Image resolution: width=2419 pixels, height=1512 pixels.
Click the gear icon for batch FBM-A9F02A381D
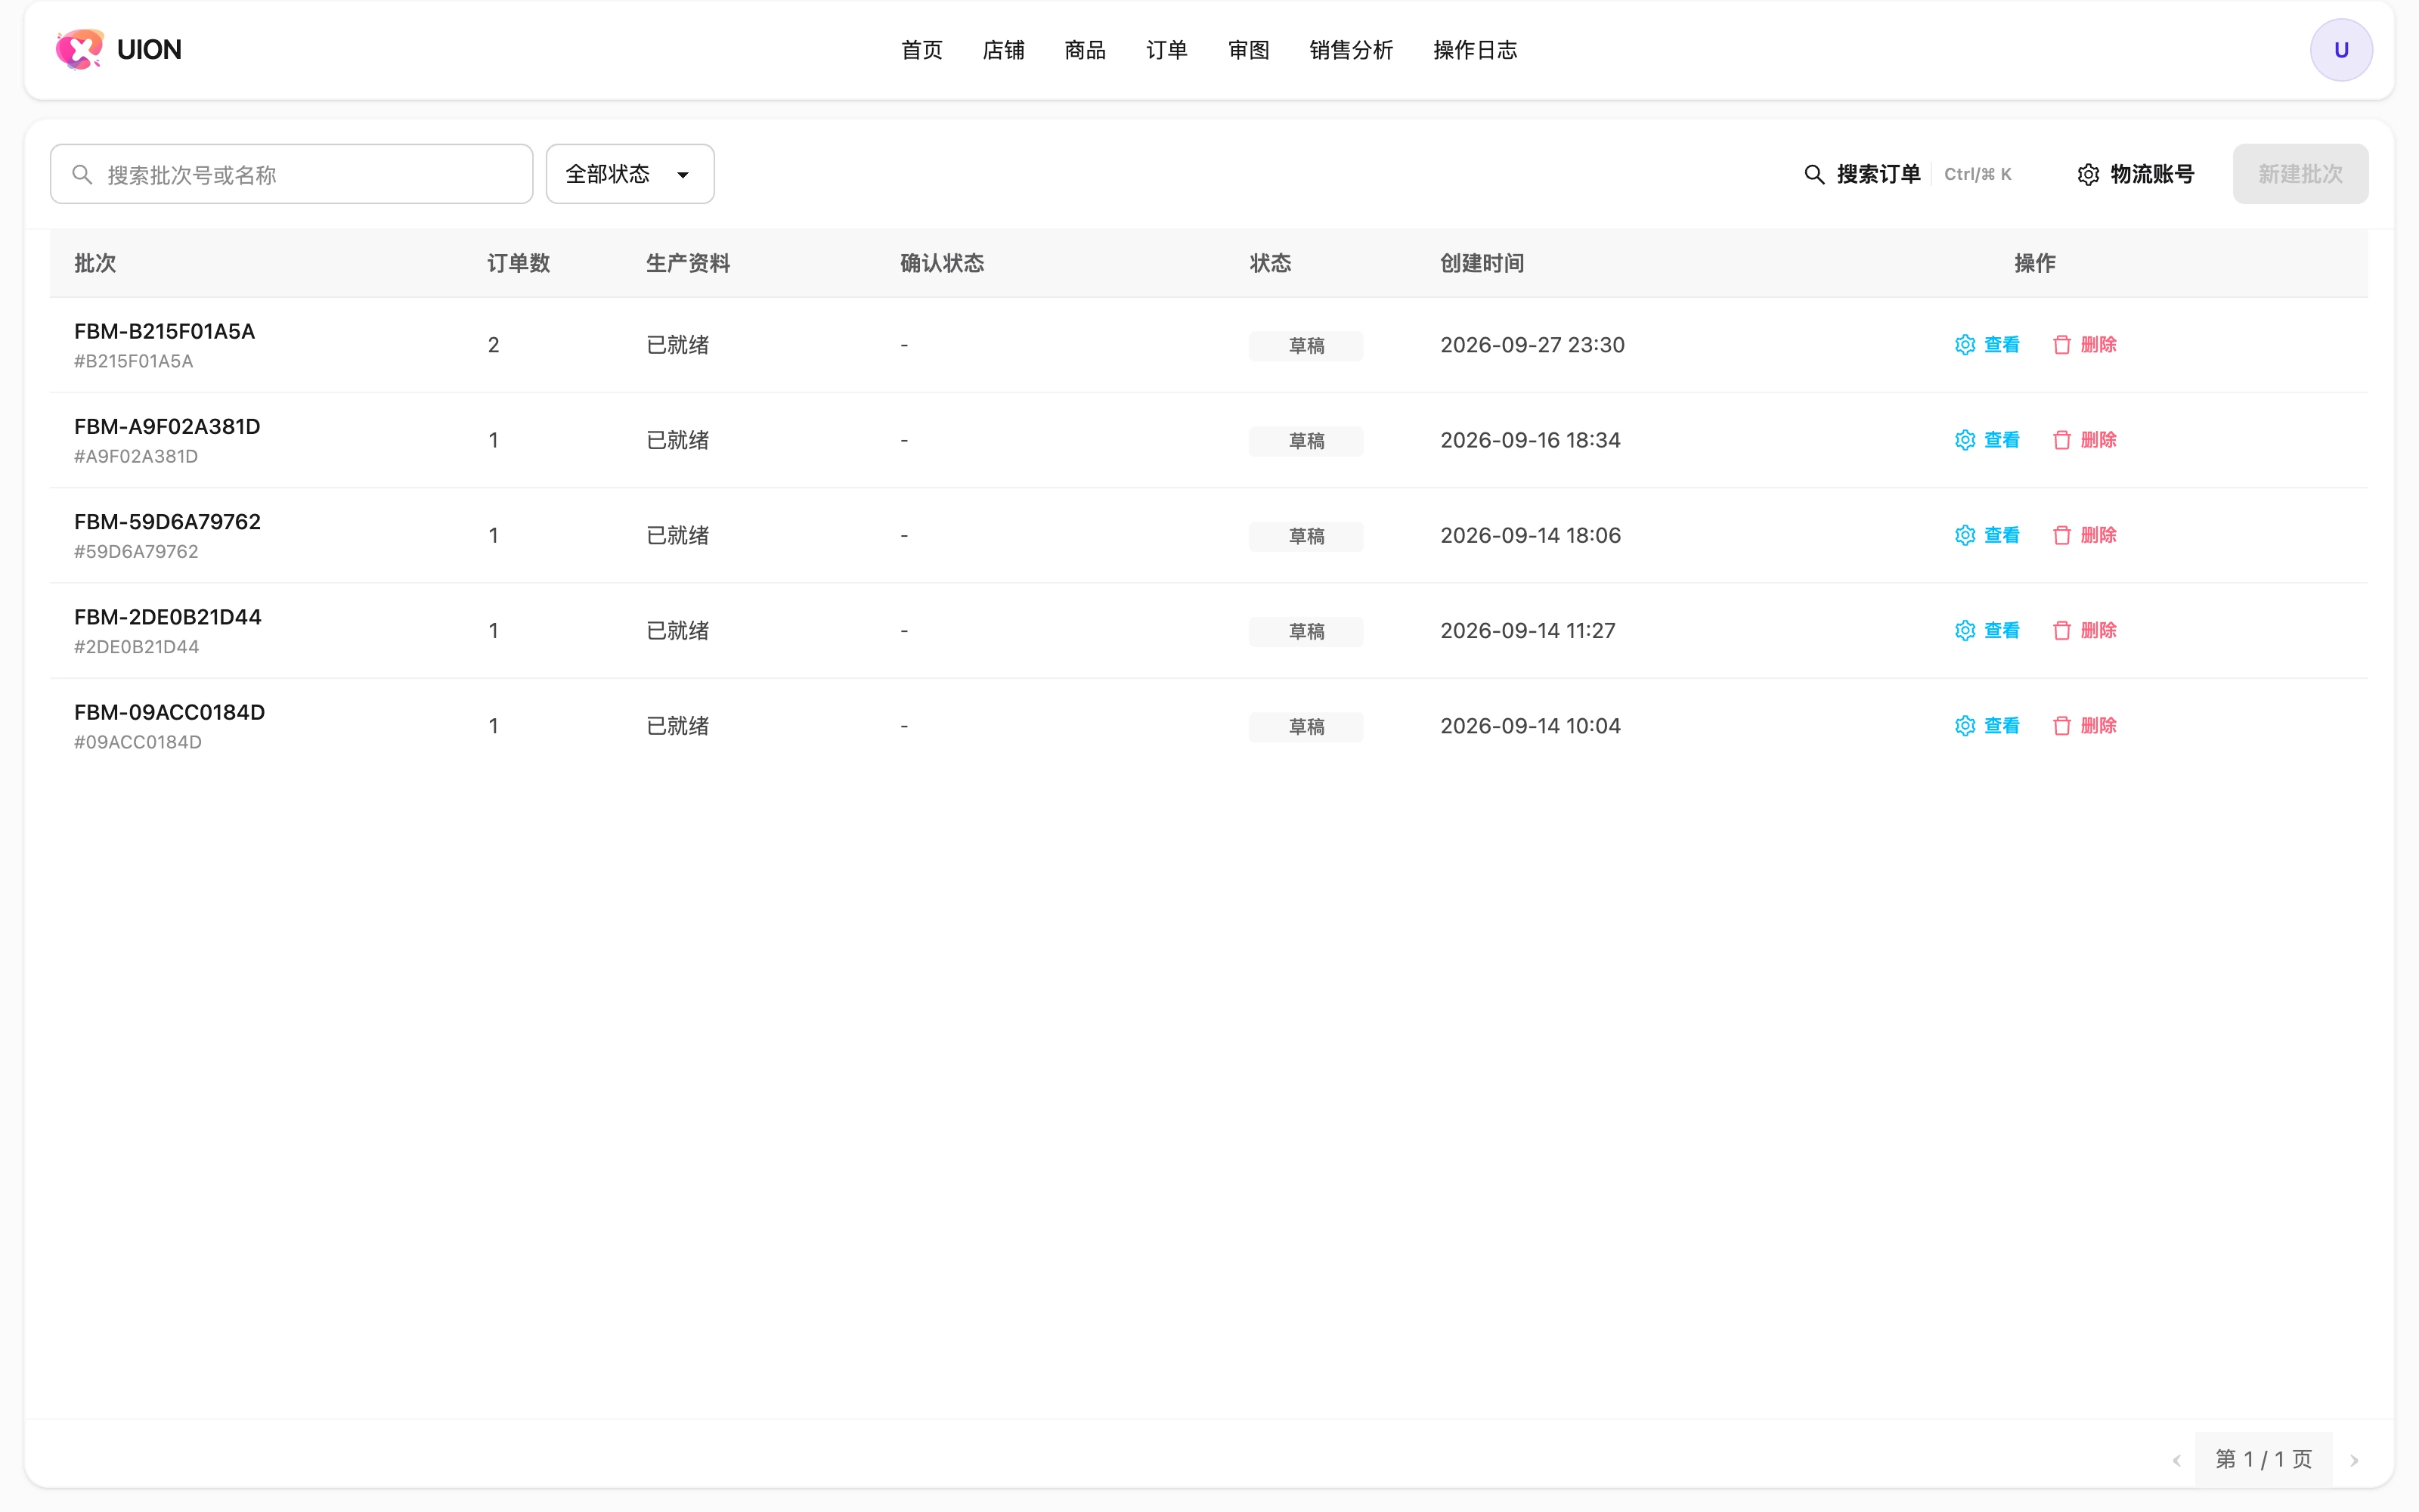(x=1964, y=440)
